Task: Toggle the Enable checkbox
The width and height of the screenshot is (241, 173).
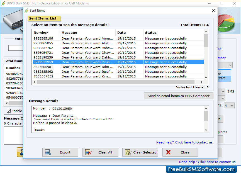Action: [9, 111]
